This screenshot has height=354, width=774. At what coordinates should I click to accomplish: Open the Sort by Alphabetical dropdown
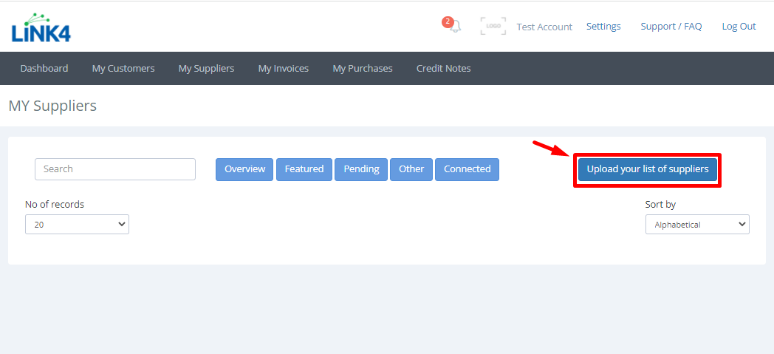(697, 224)
